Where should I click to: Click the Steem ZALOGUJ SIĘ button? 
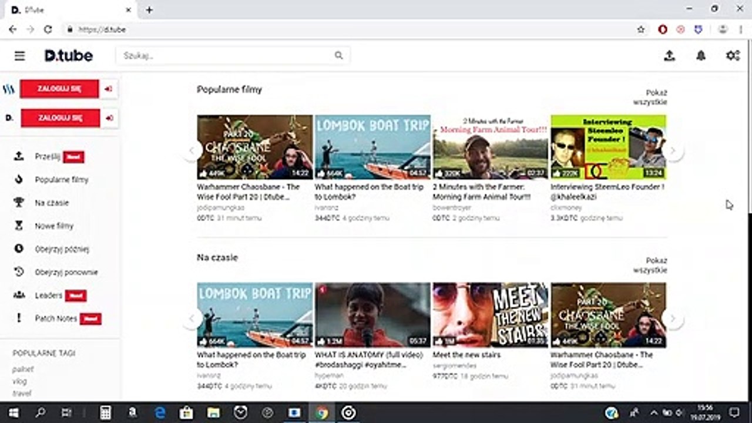59,89
